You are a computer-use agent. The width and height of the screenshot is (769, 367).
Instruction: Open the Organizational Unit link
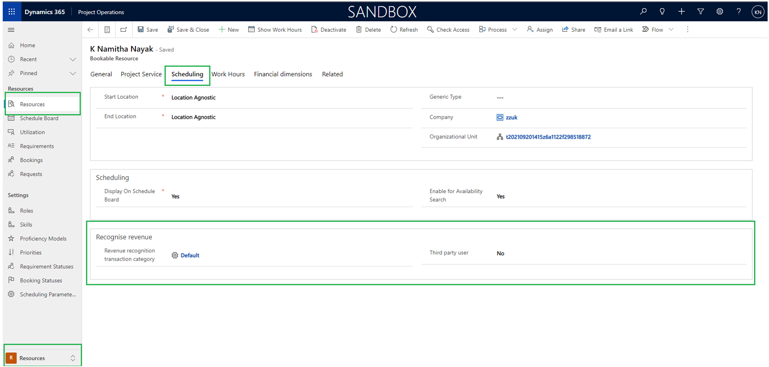pyautogui.click(x=548, y=137)
